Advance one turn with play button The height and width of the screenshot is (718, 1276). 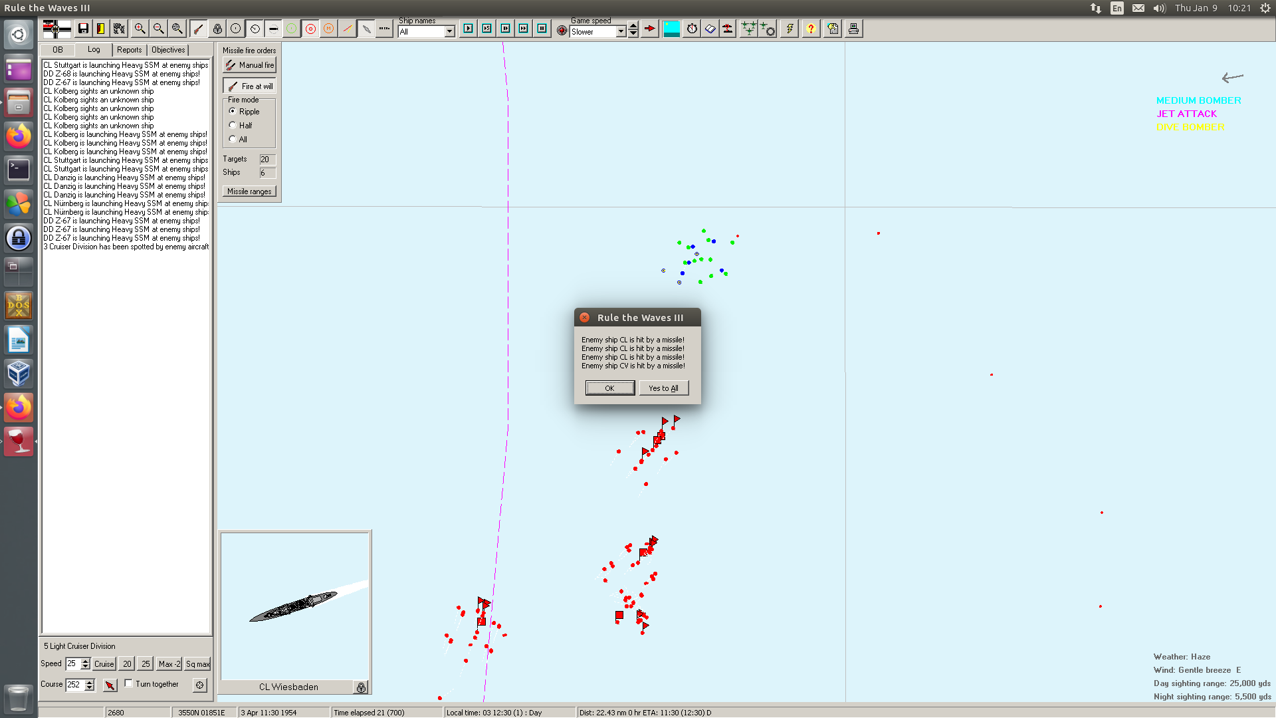(x=469, y=29)
